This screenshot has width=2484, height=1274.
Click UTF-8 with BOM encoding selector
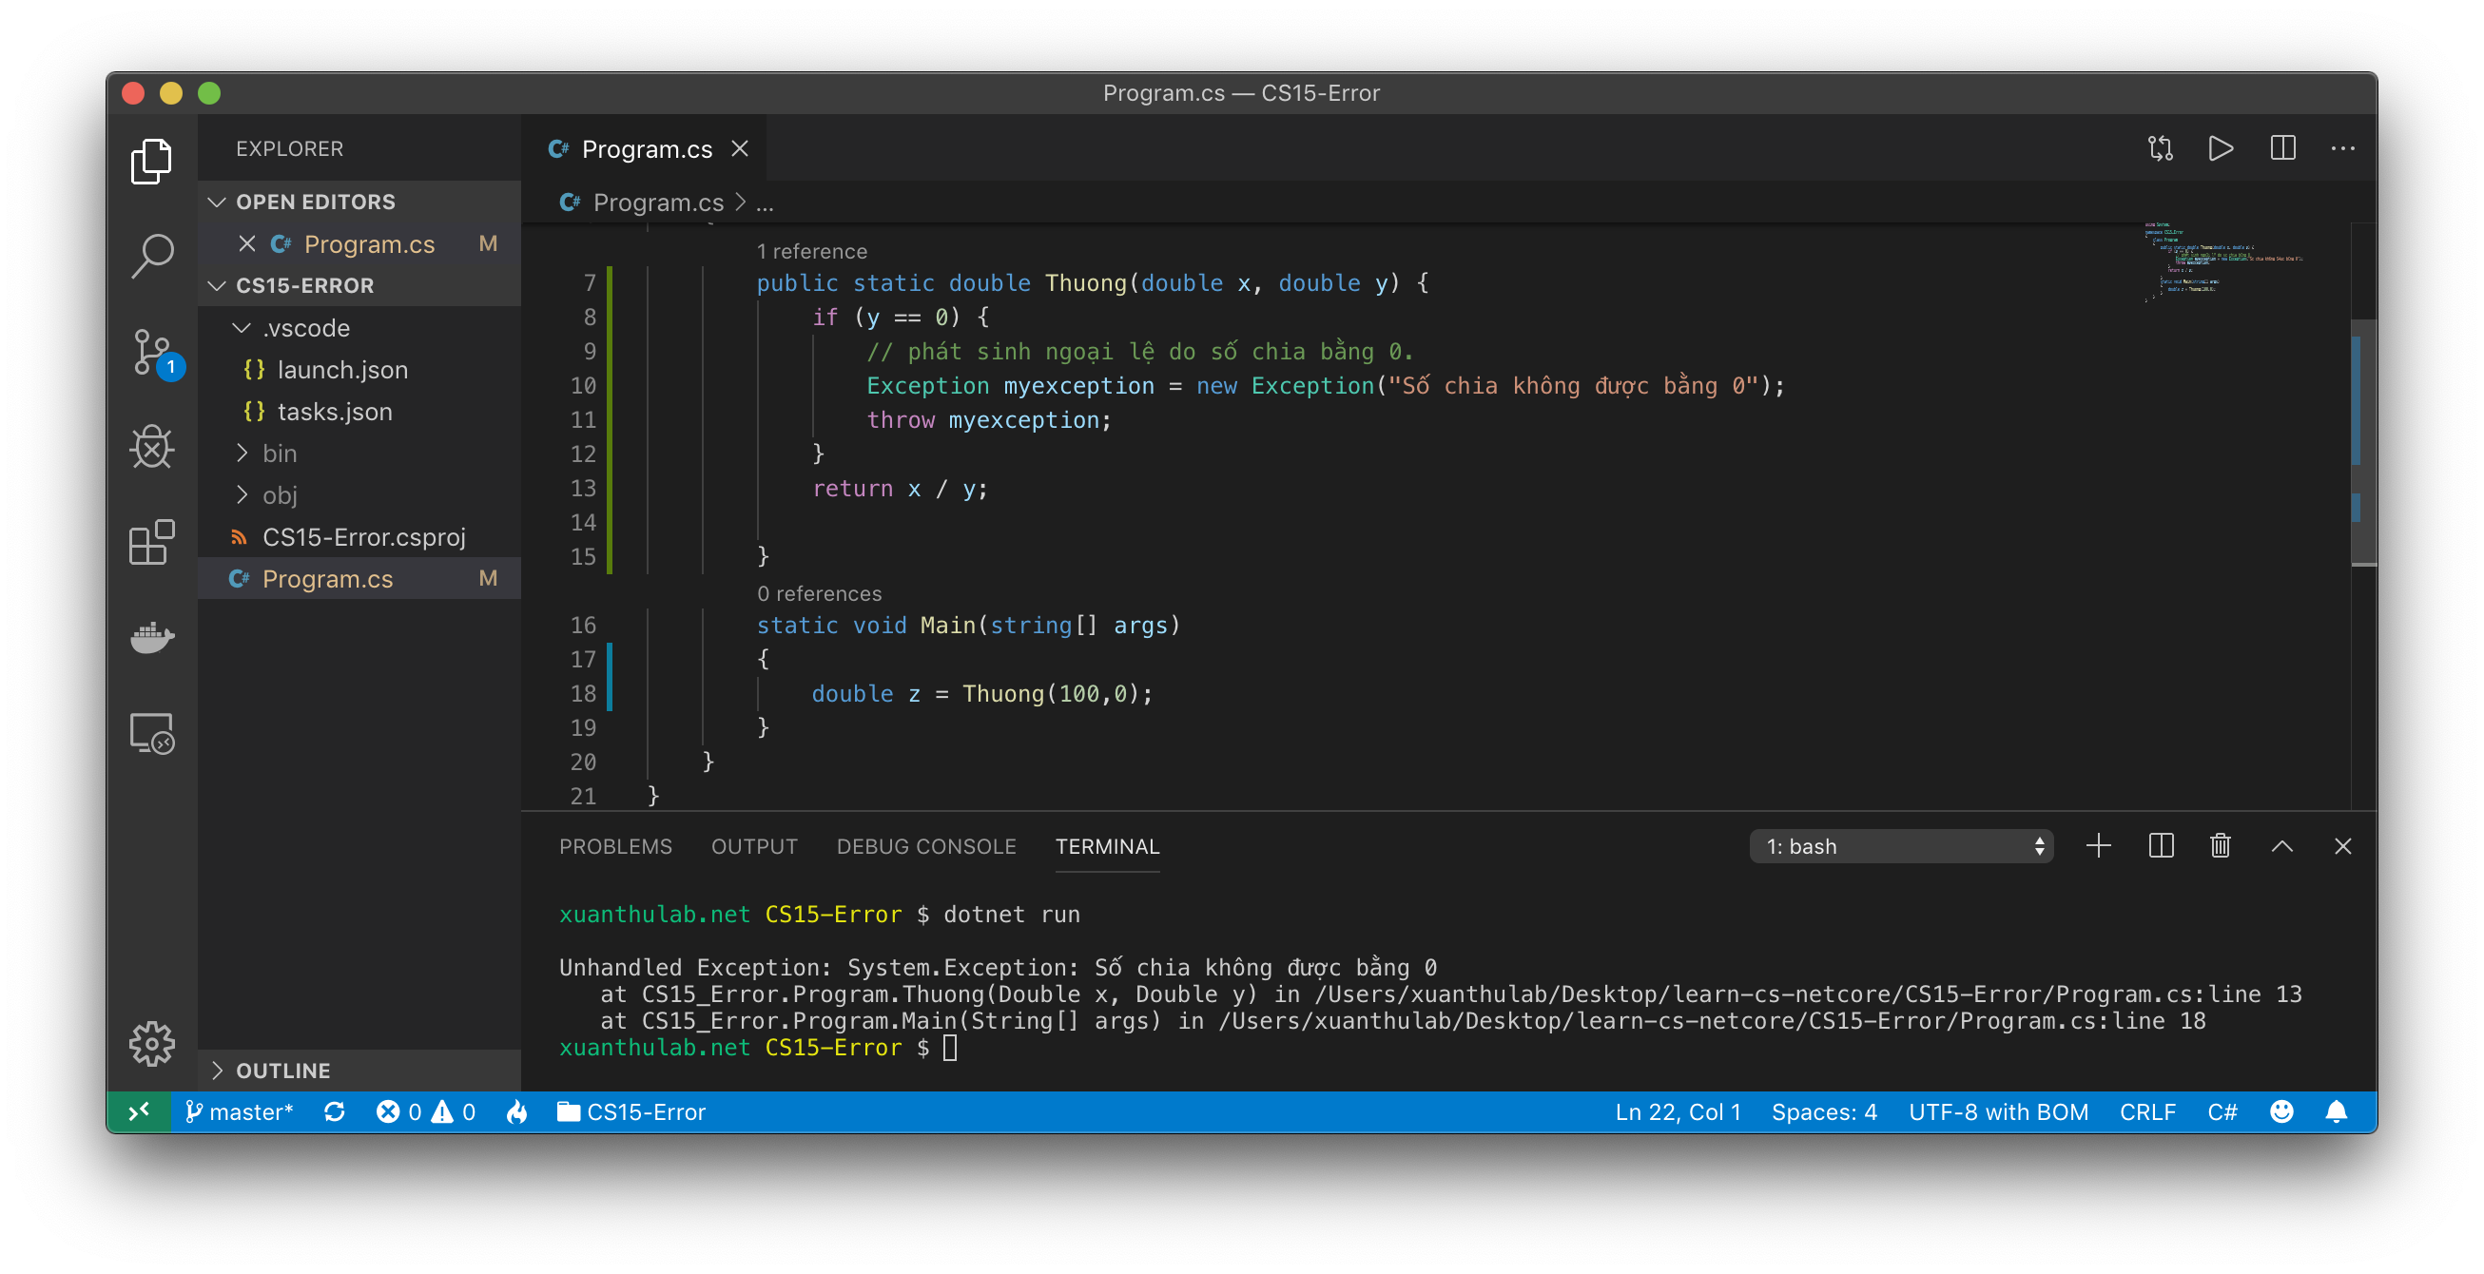pos(1998,1112)
